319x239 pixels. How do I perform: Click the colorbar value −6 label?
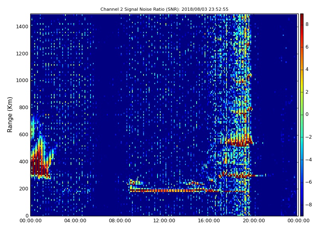point(309,182)
